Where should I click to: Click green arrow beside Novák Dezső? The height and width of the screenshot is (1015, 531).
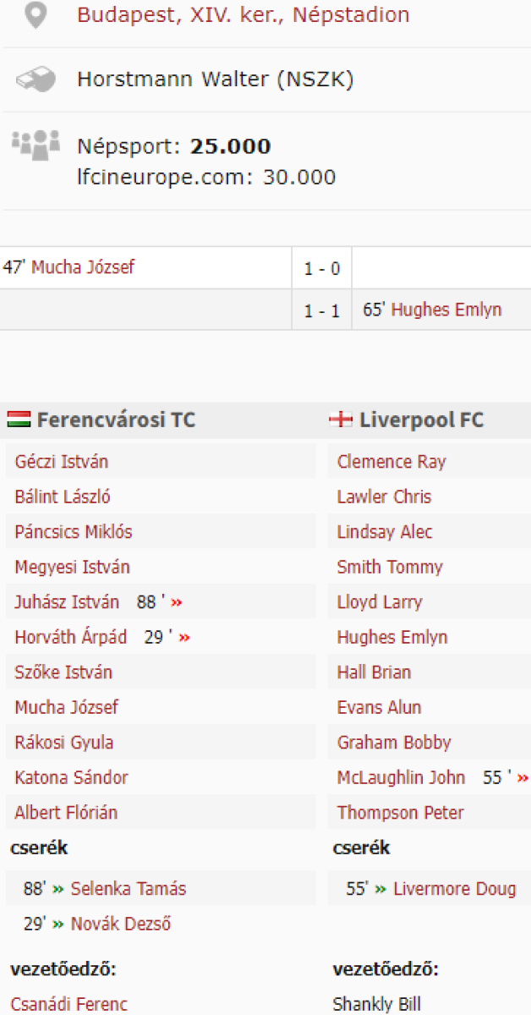point(58,924)
